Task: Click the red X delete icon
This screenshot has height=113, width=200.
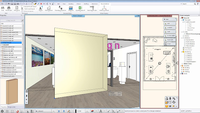Action: [x=41, y=4]
